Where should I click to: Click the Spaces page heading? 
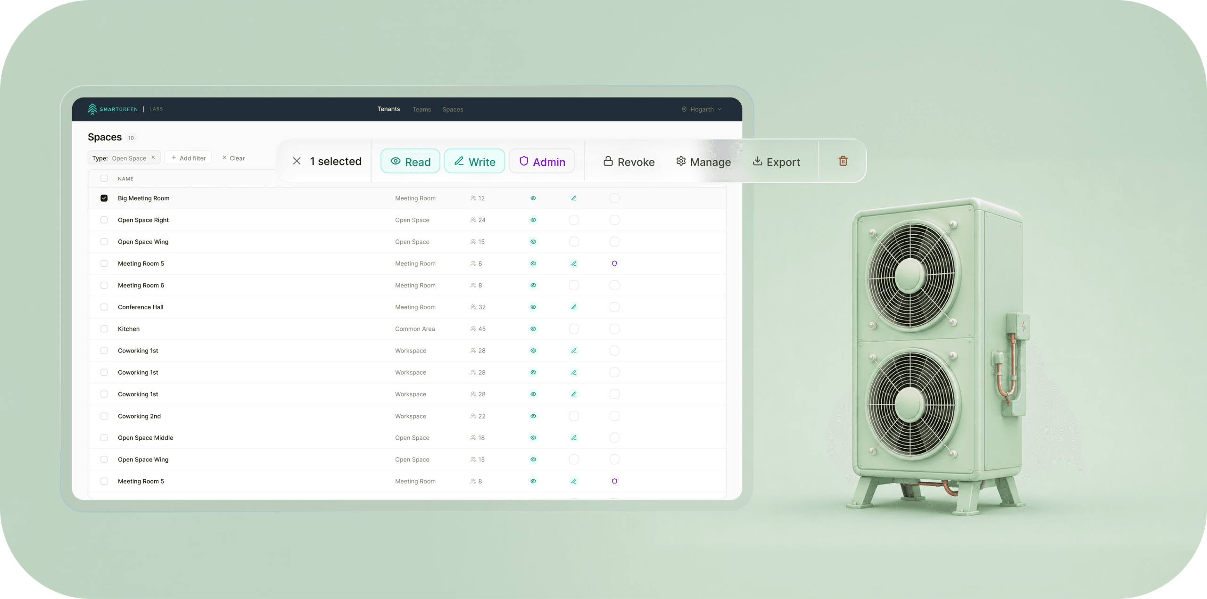point(105,137)
